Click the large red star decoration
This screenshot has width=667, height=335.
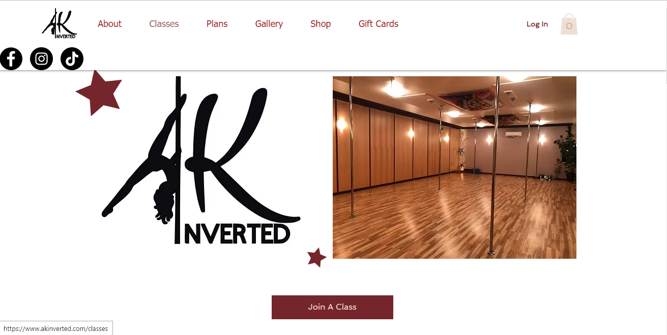(100, 93)
